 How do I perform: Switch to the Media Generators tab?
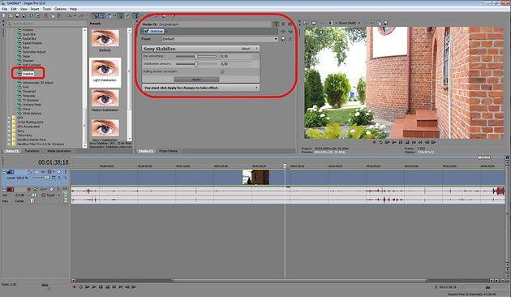point(59,151)
